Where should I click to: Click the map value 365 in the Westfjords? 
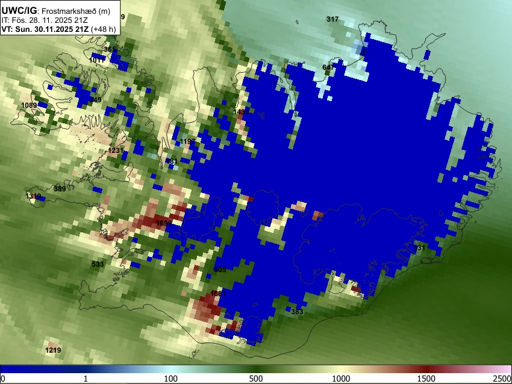tap(110, 49)
